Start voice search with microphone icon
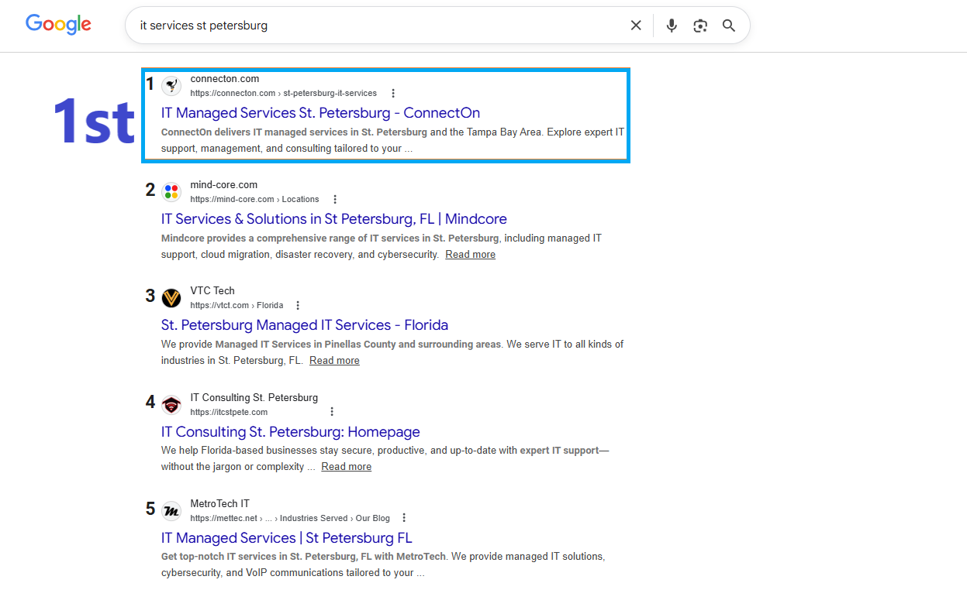Viewport: 967px width, 590px height. click(x=672, y=26)
